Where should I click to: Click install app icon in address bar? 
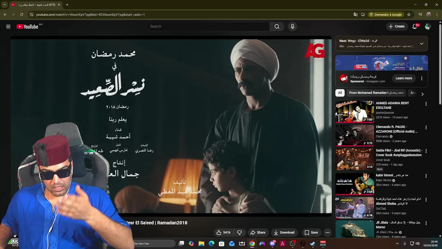tap(363, 15)
